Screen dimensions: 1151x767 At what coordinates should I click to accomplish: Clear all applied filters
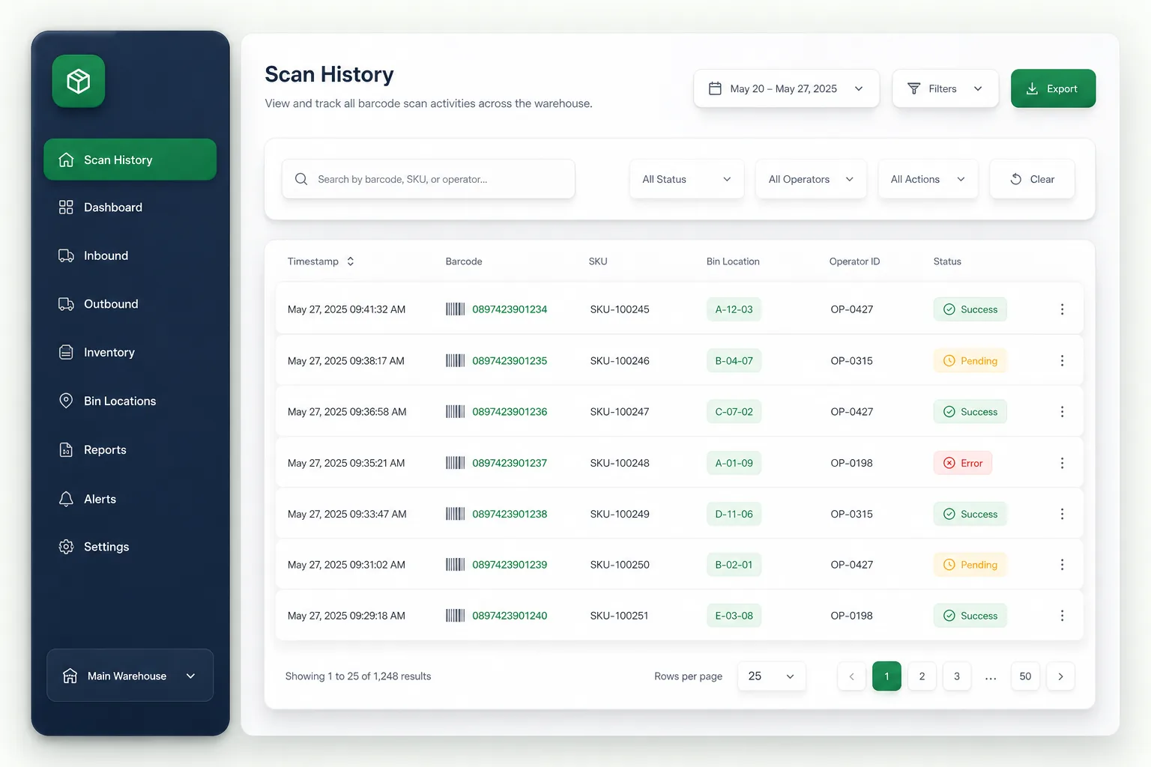point(1032,179)
